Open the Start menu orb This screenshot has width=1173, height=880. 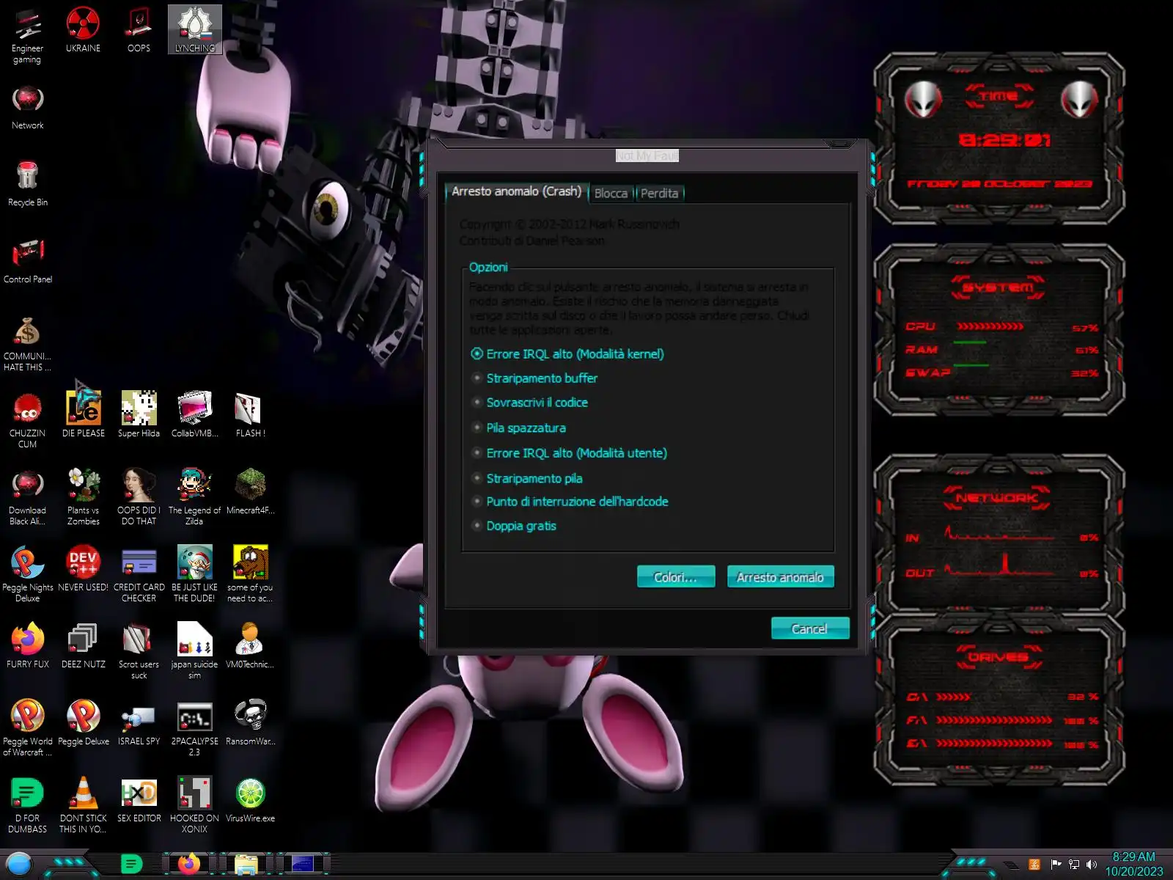pos(18,864)
